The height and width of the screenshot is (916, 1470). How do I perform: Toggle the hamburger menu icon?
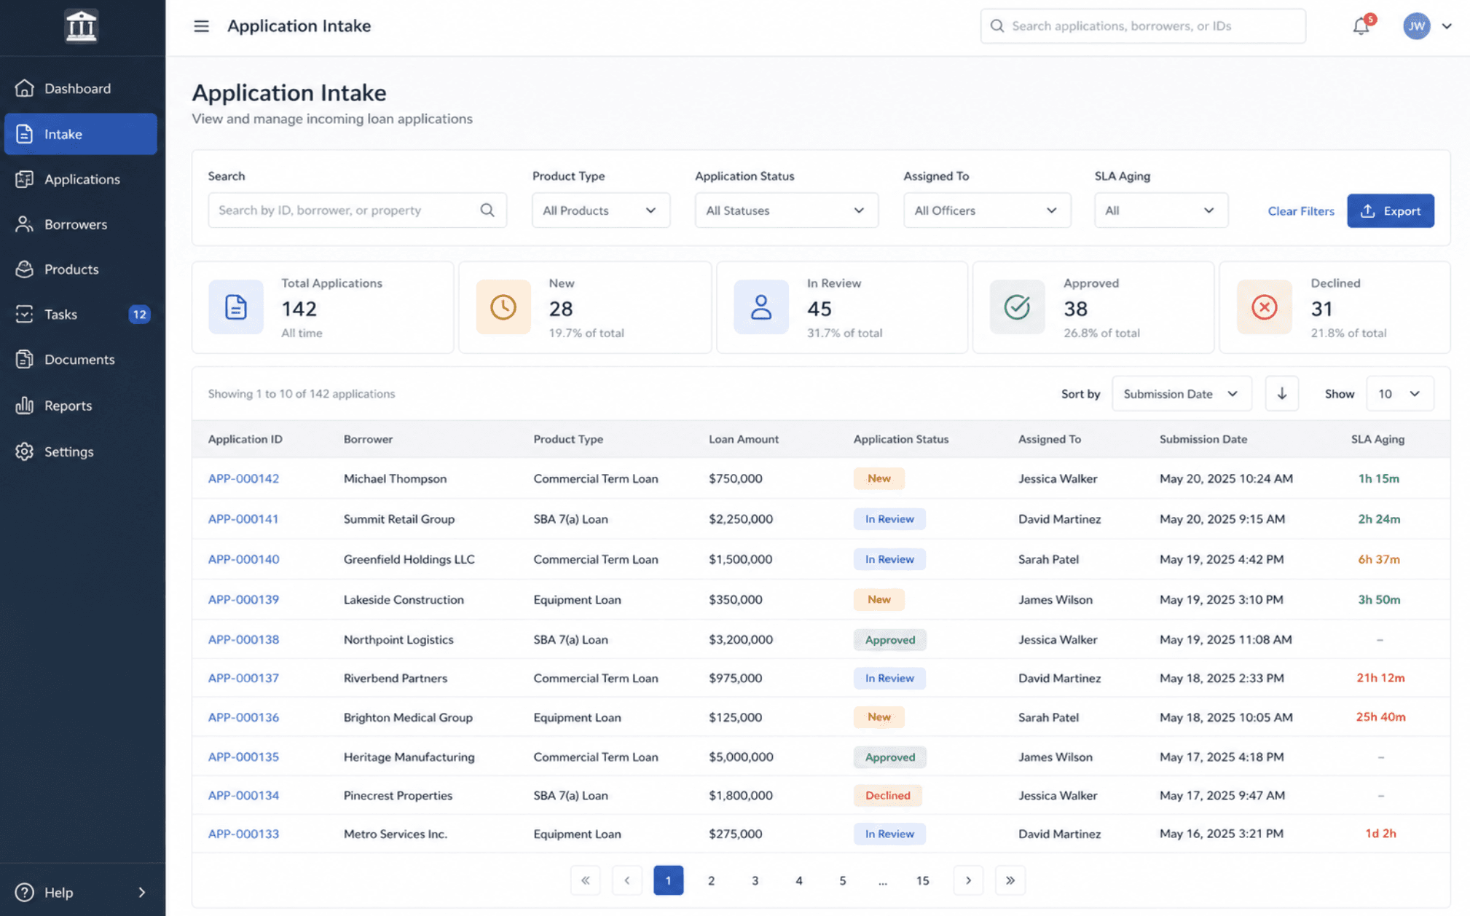pos(201,26)
